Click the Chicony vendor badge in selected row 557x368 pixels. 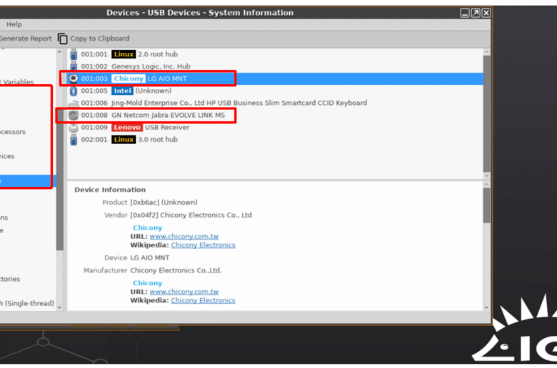tap(129, 78)
